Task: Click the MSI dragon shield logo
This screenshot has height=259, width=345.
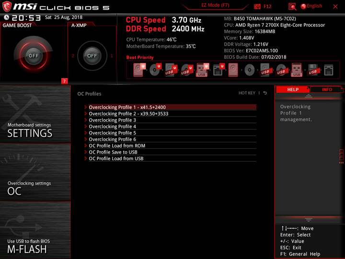Action: (x=7, y=6)
